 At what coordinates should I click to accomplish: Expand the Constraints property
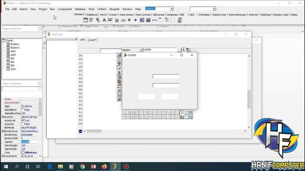pos(3,156)
